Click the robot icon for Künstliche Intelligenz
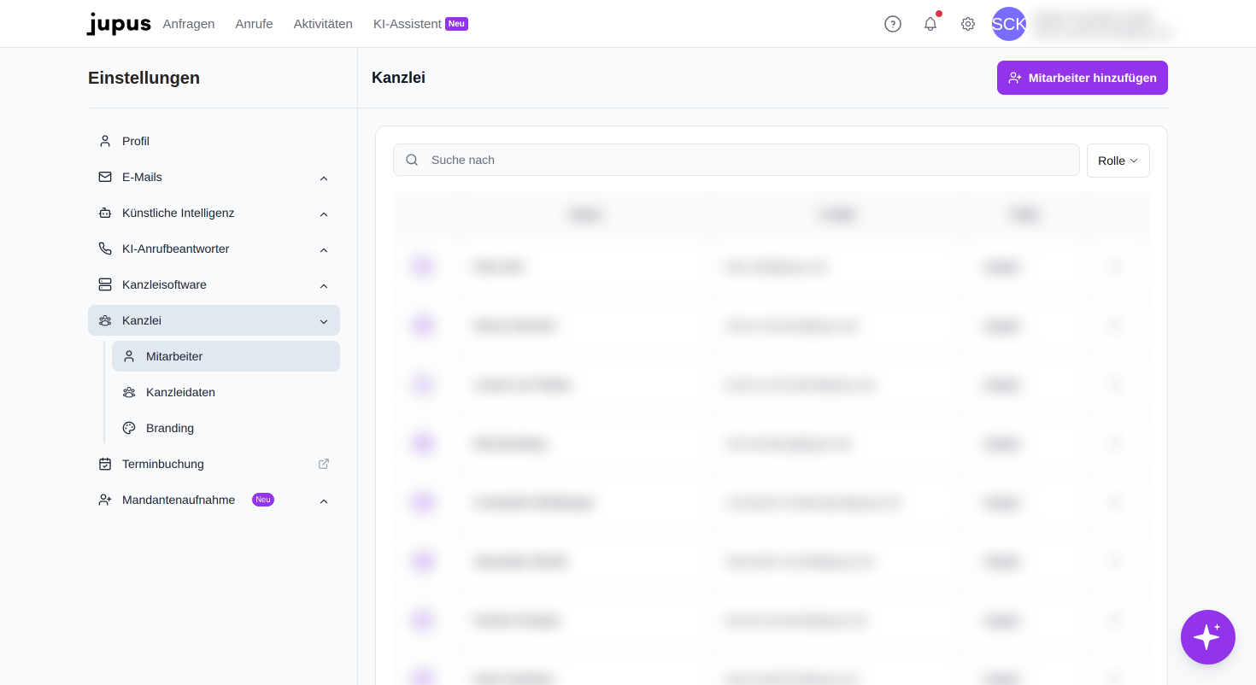Image resolution: width=1256 pixels, height=685 pixels. (105, 213)
